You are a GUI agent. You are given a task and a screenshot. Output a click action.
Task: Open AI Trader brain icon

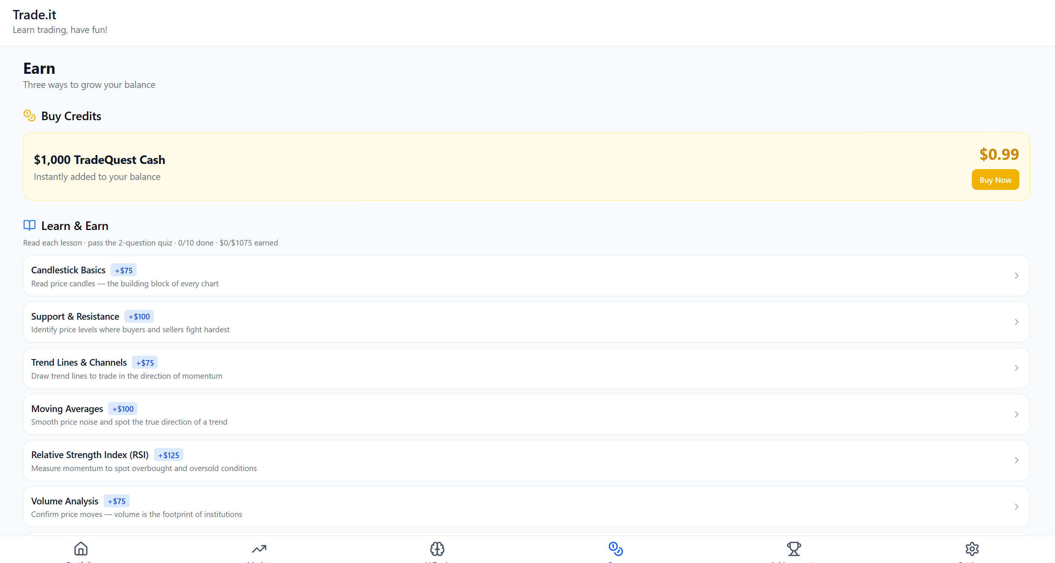[437, 549]
